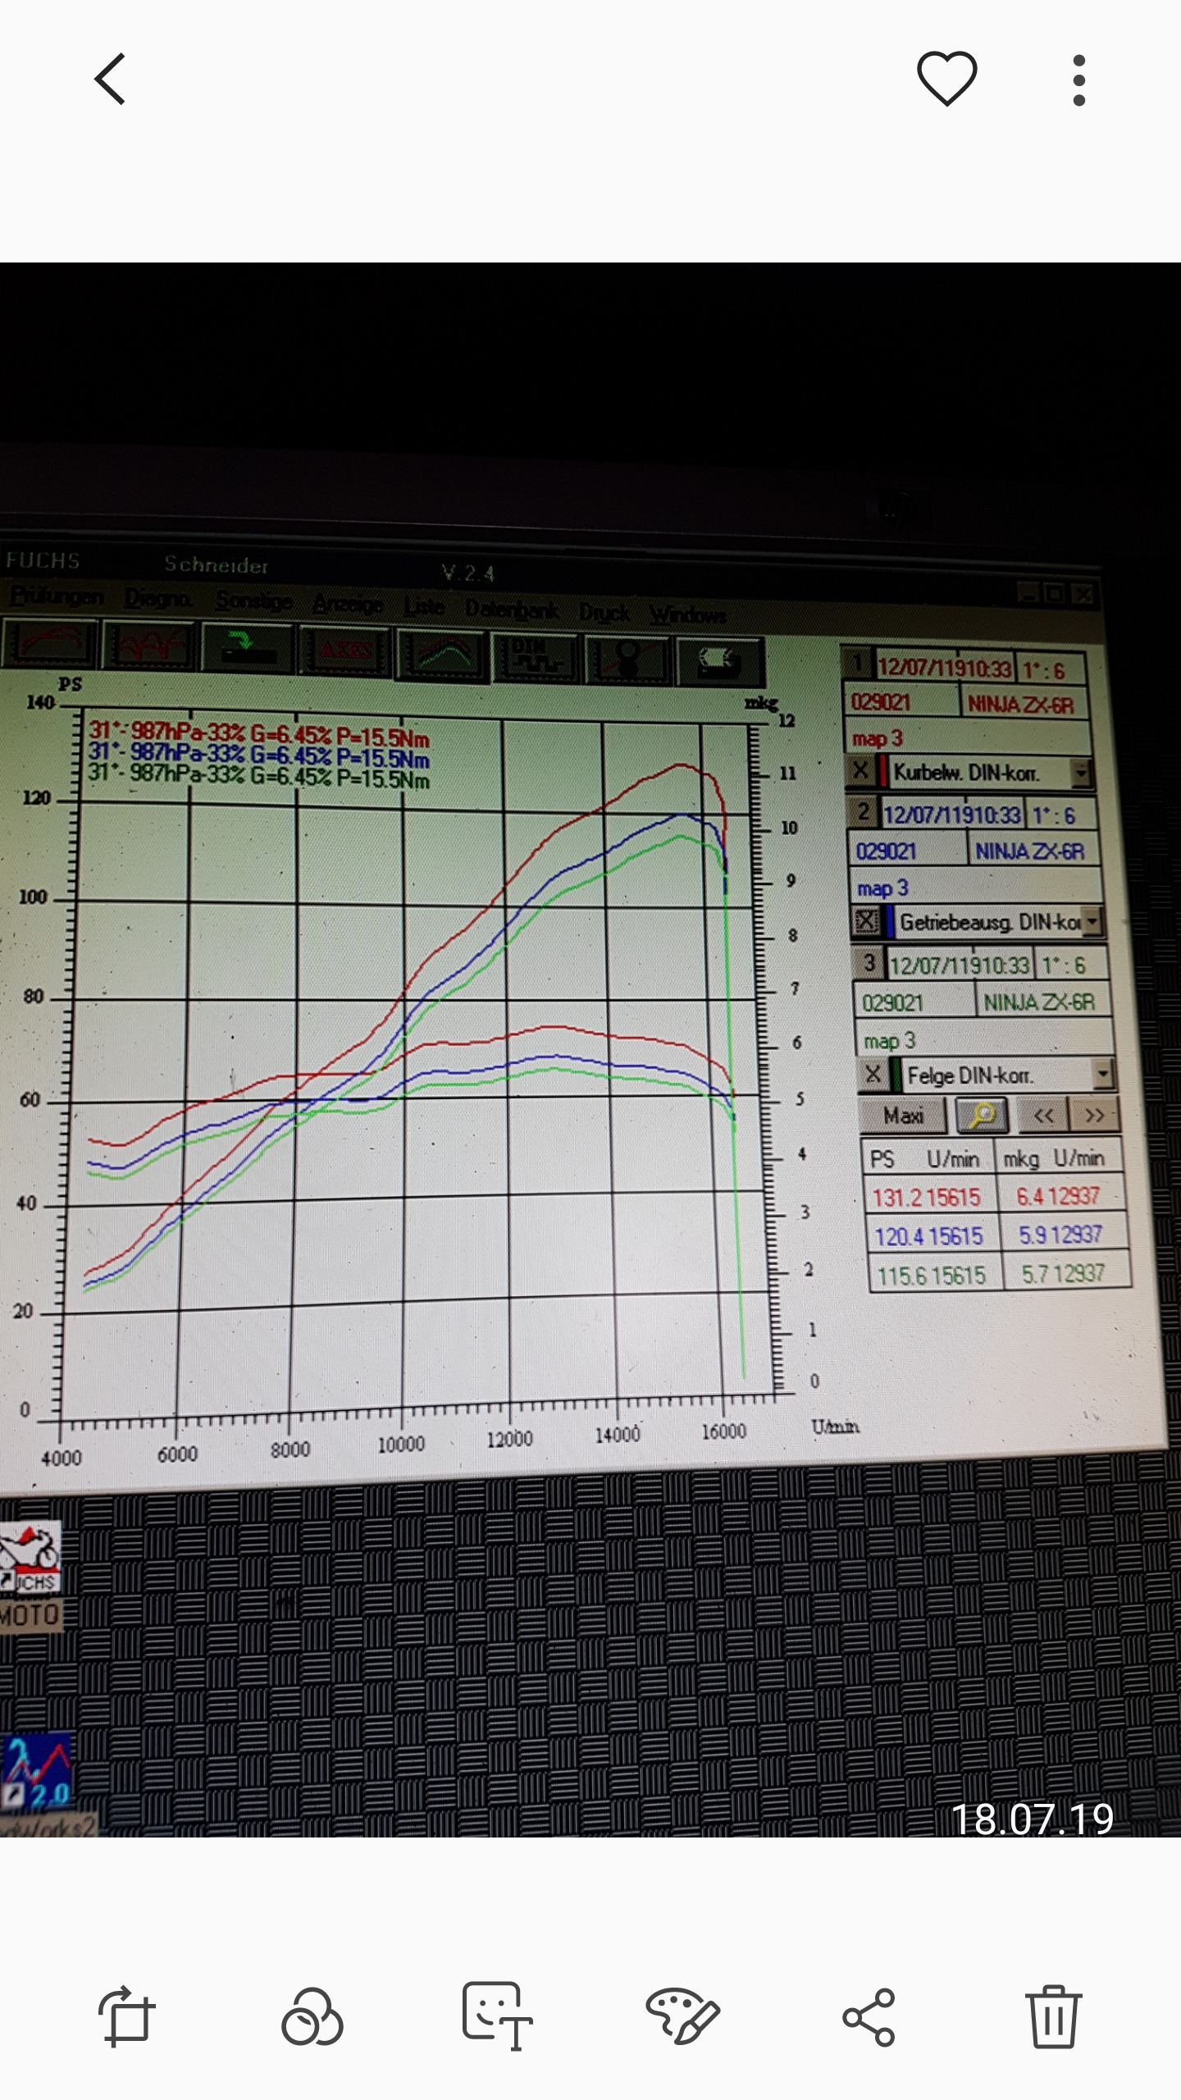The image size is (1181, 2100).
Task: Delete the photo with trash icon
Action: 1053,2016
